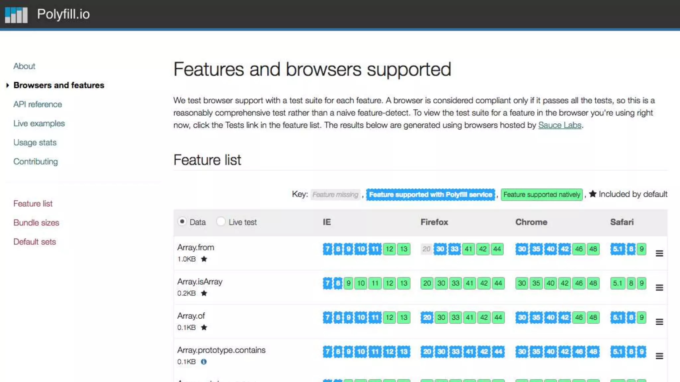Open hamburger menu for Array.prototype.contains row
The image size is (680, 382).
[x=659, y=356]
